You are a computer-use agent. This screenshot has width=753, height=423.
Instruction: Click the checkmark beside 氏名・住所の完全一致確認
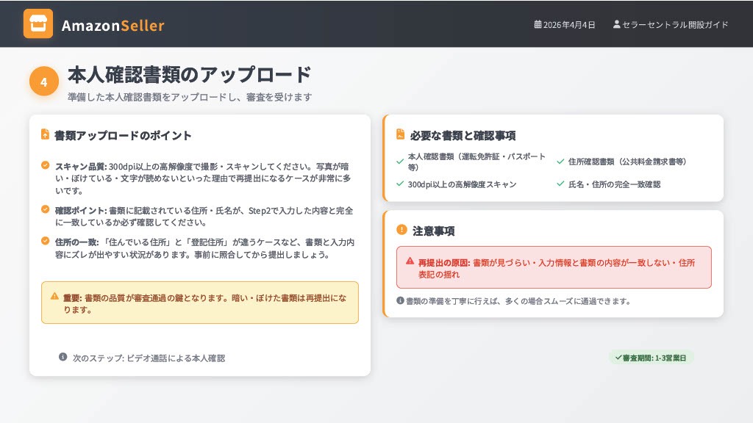click(560, 184)
